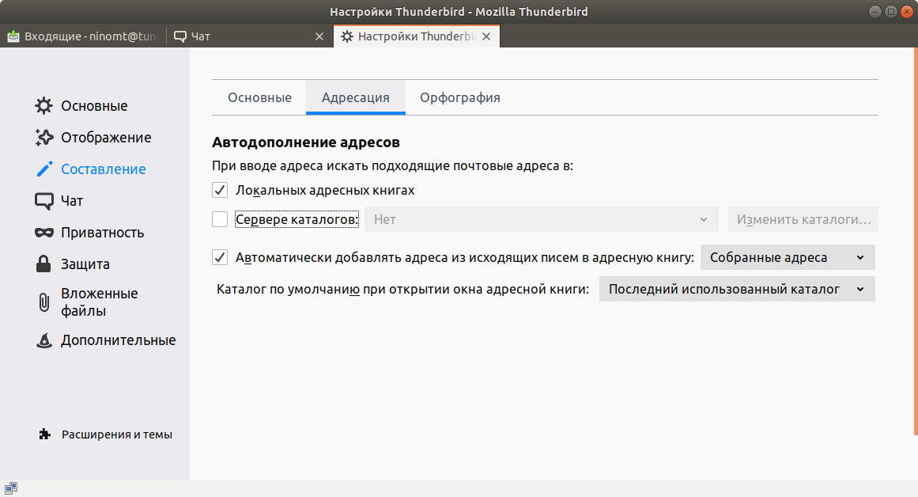The width and height of the screenshot is (918, 497).
Task: Click the wizard hat icon for Дополнительные
Action: click(x=44, y=340)
